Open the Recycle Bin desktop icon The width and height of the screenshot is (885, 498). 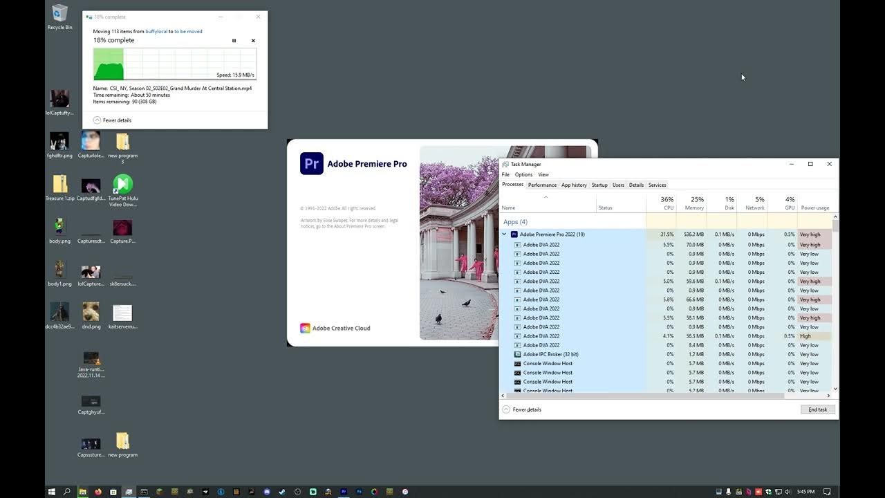pos(59,17)
